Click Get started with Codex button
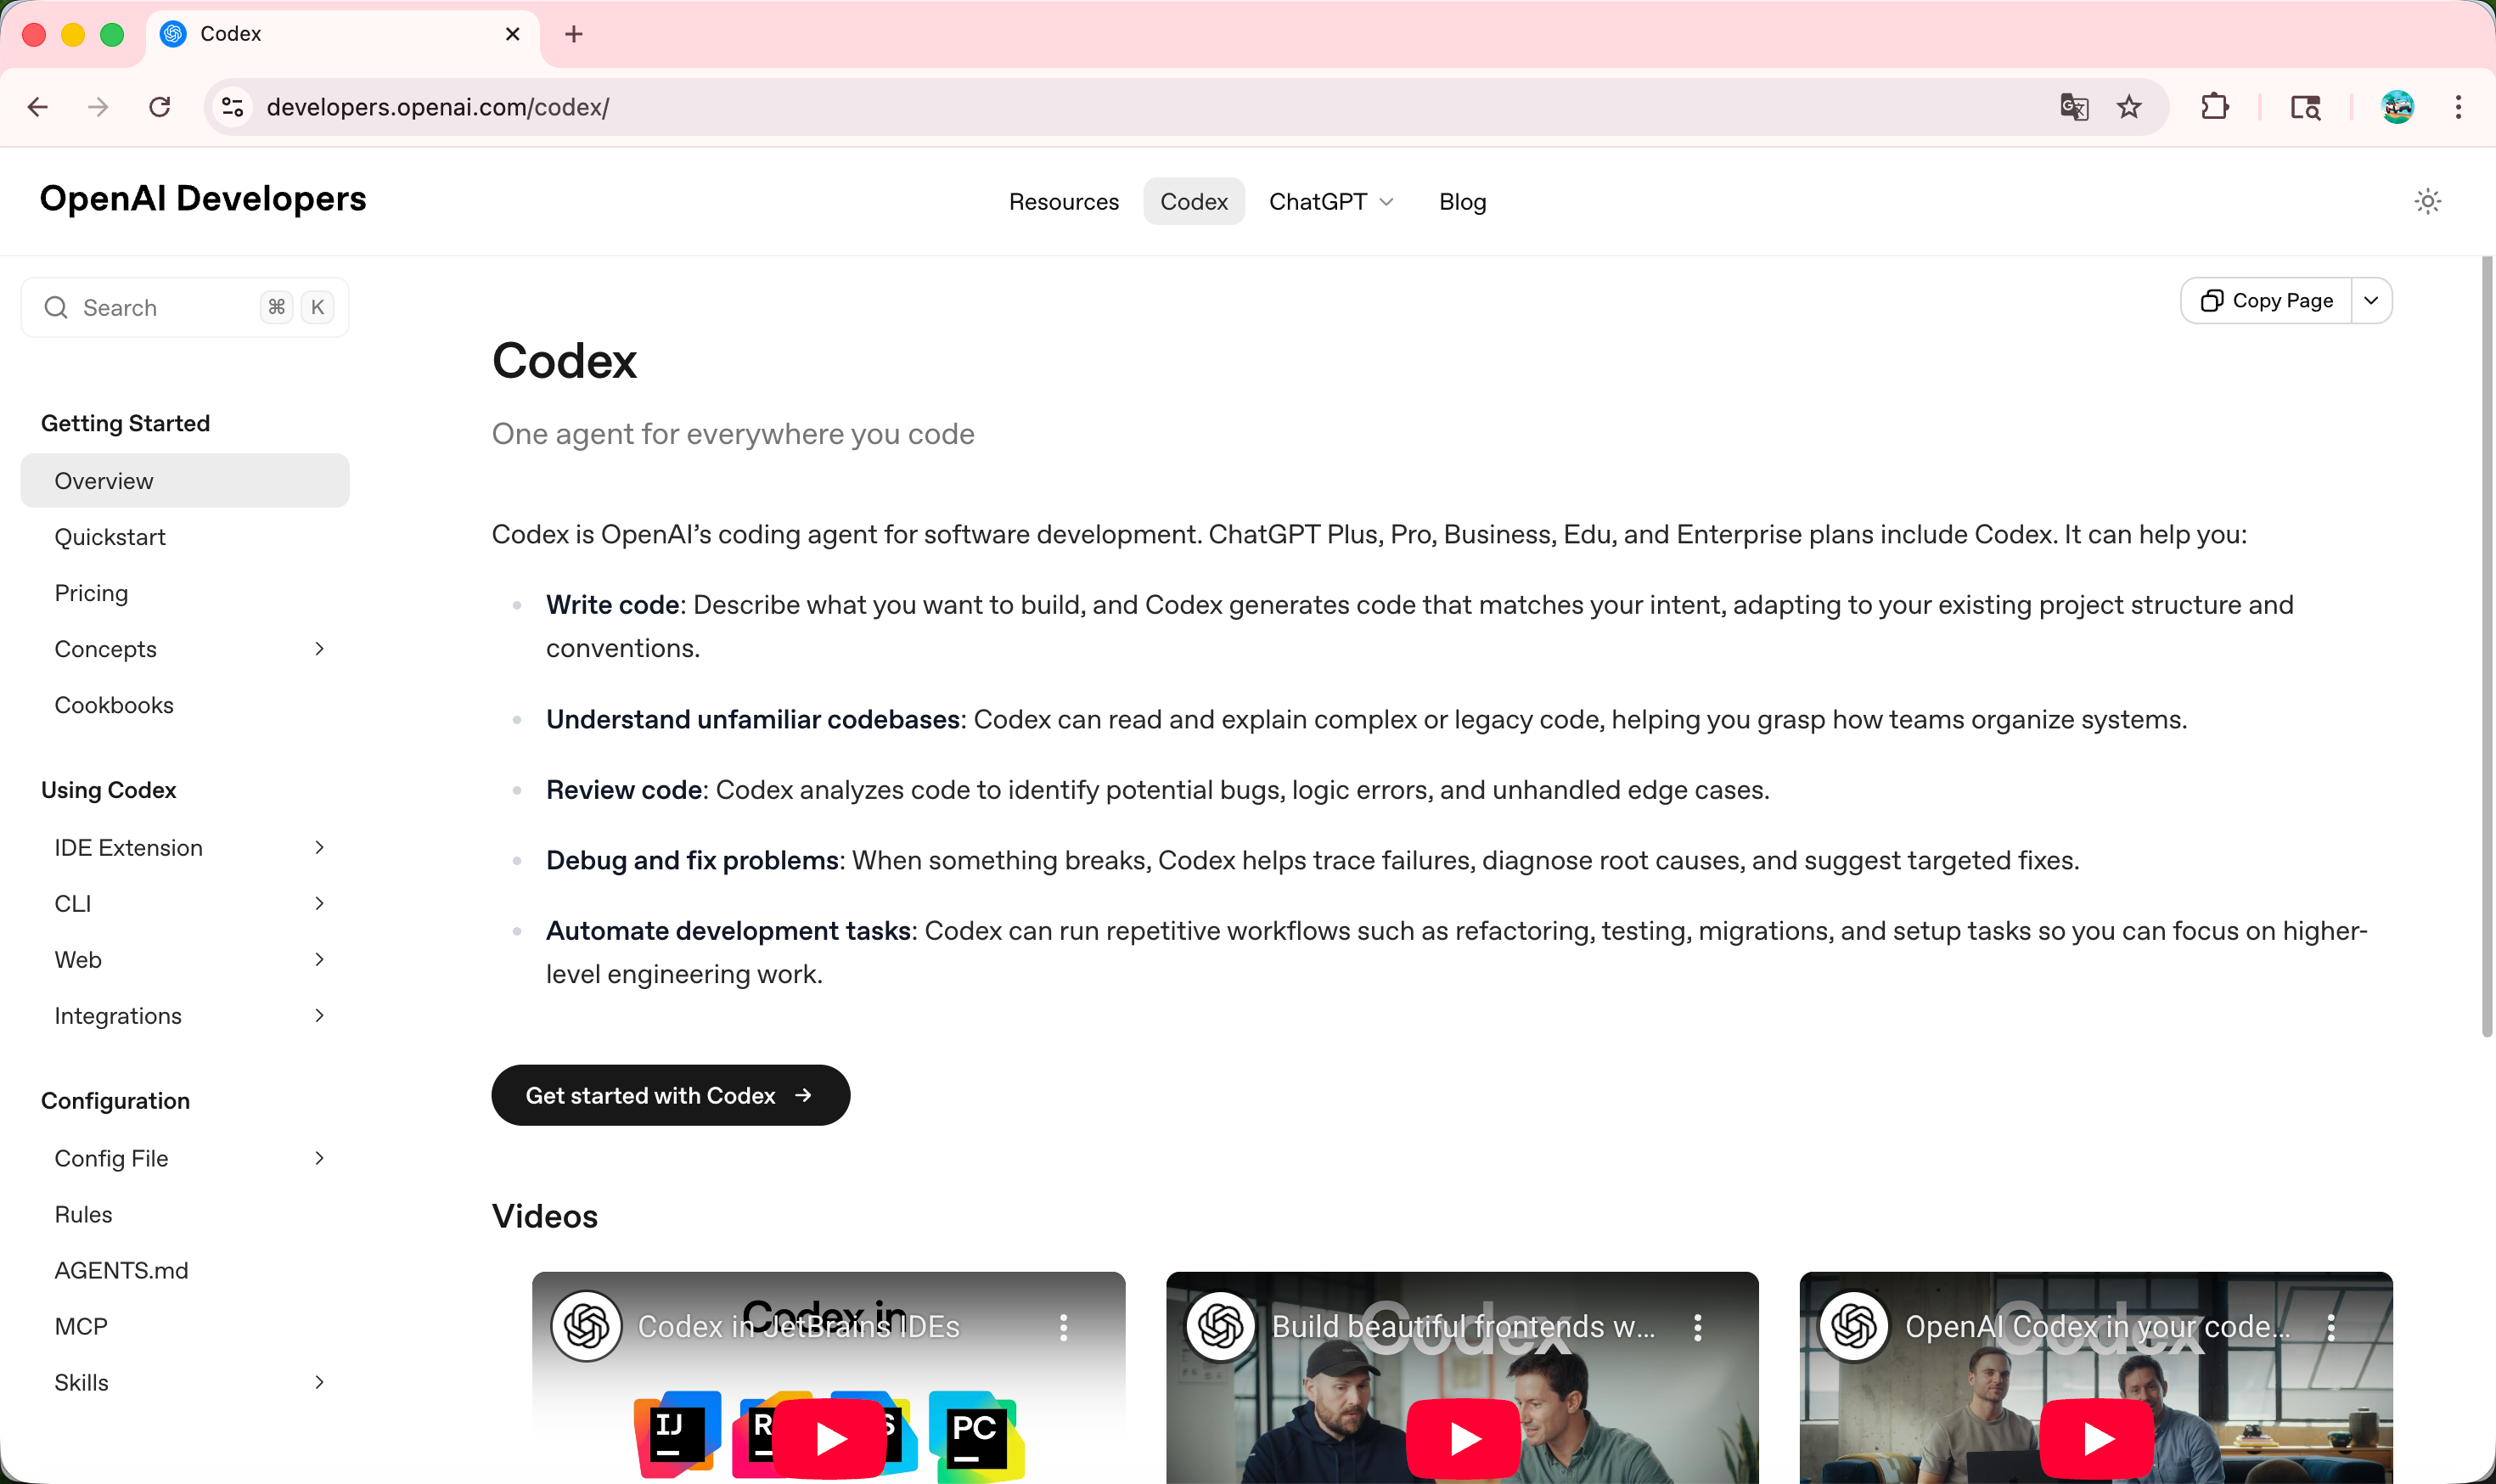Viewport: 2496px width, 1484px height. [670, 1095]
